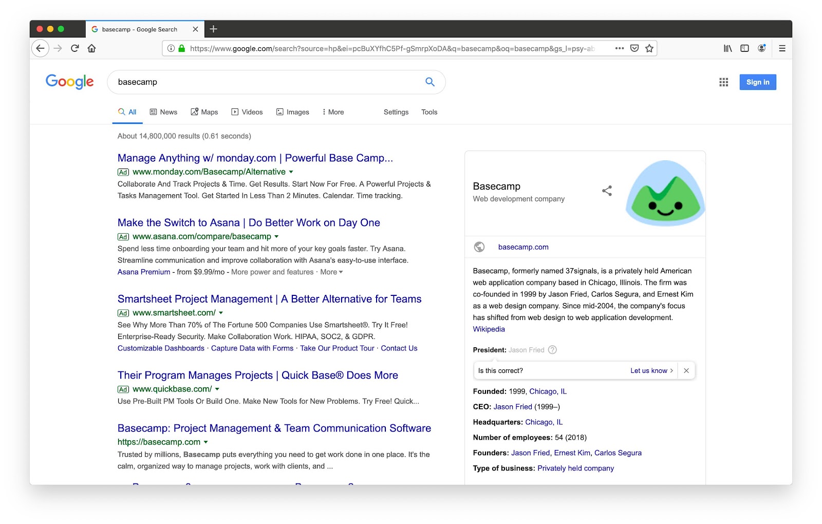Reload the current page
Viewport: 822px width, 524px height.
coord(75,48)
